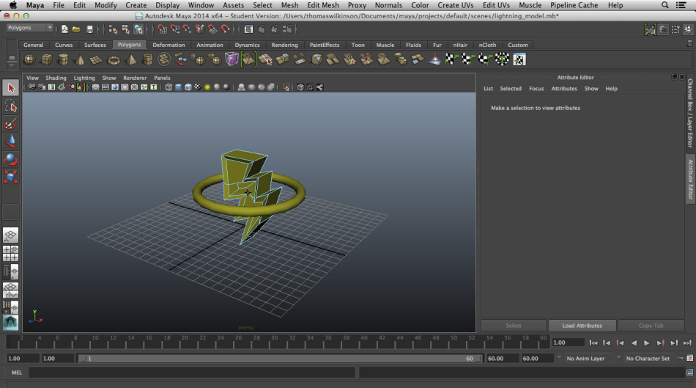Activate the Lasso select tool
This screenshot has height=388, width=696.
11,106
